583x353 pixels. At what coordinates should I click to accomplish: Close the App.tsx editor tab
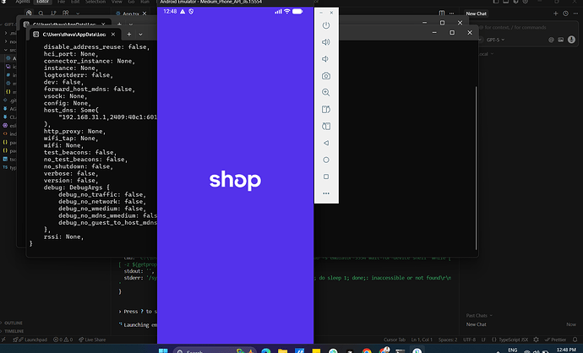click(x=144, y=14)
